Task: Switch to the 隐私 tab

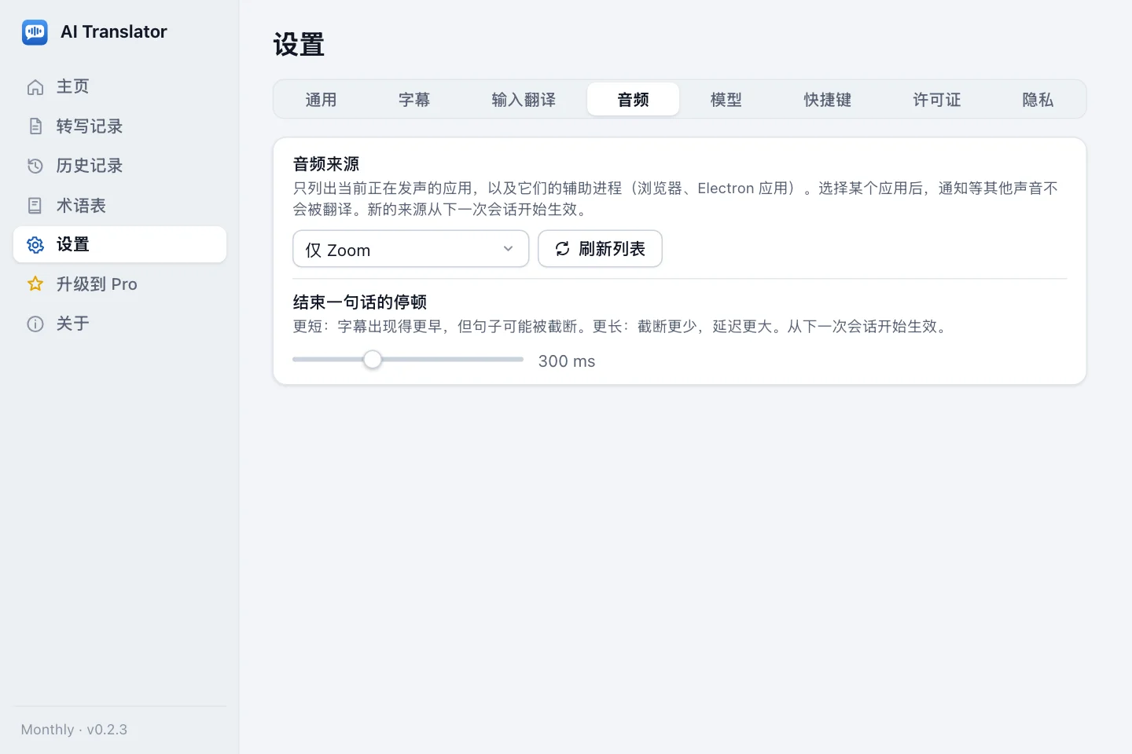Action: (x=1038, y=100)
